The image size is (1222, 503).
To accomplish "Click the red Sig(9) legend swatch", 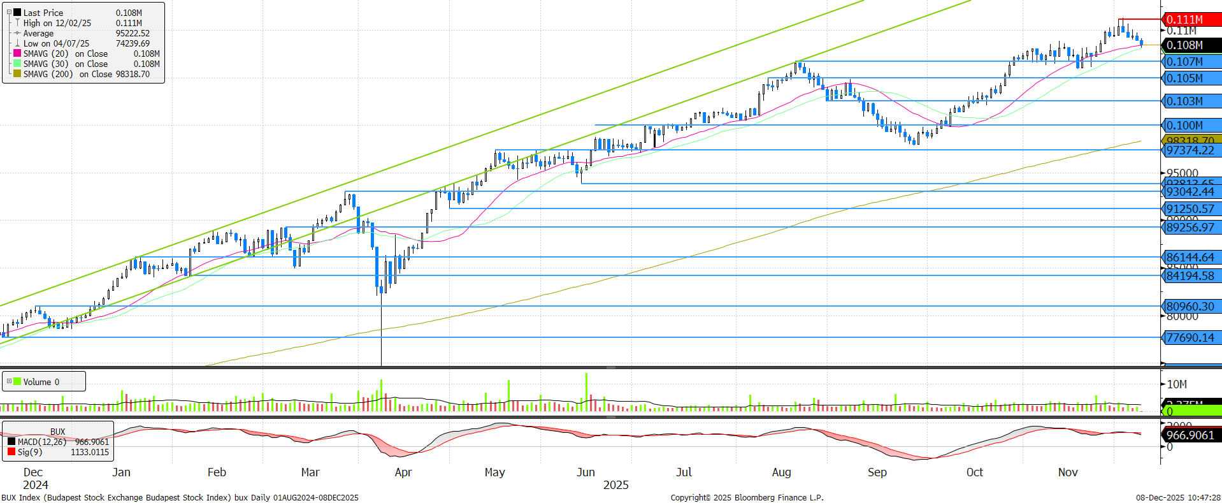I will pos(11,452).
